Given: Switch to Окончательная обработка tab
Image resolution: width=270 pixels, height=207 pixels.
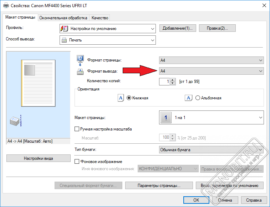Looking at the screenshot, I should click(63, 18).
